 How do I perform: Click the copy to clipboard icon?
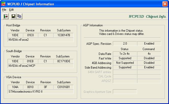coord(19,16)
